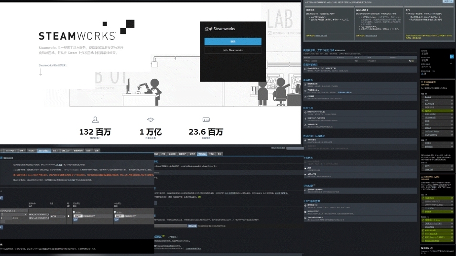
Task: Click the document icon under 查看关联项目
Action: click(305, 69)
